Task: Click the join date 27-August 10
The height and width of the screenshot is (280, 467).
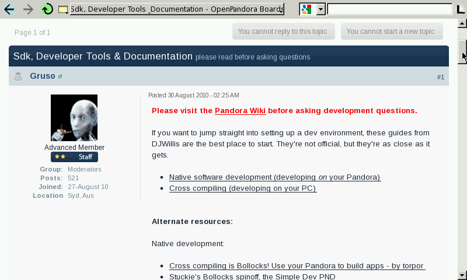Action: 88,187
